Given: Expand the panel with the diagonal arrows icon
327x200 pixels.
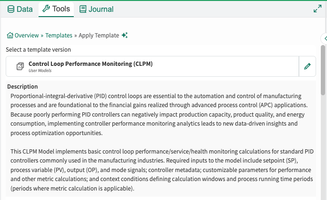Looking at the screenshot, I should pyautogui.click(x=317, y=9).
